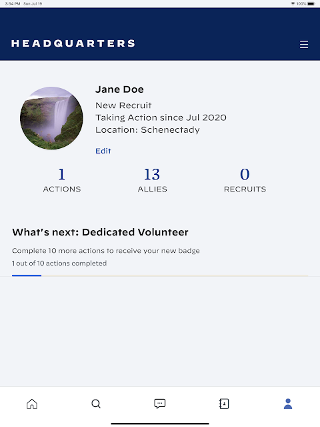Tap the status bar clock time
The height and width of the screenshot is (427, 320).
tap(13, 3)
